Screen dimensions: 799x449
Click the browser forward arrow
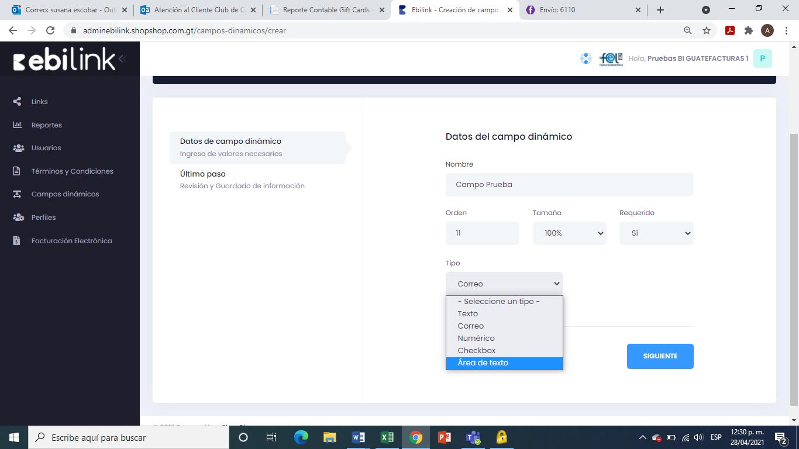click(x=32, y=30)
